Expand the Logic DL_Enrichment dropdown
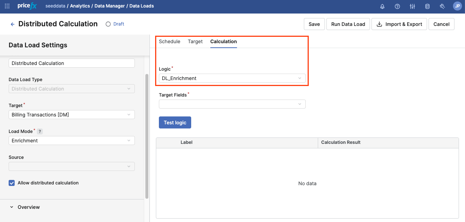Screen dimensions: 465x222 point(232,78)
